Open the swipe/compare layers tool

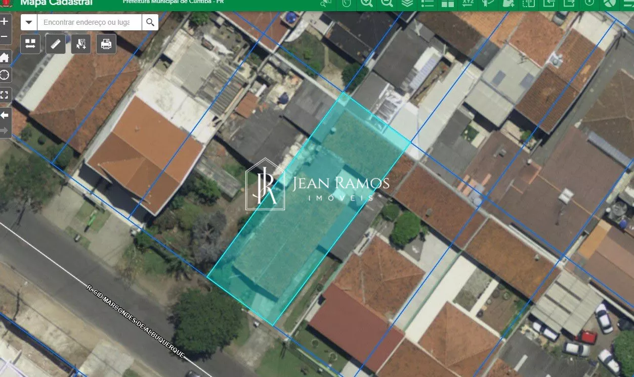click(30, 44)
